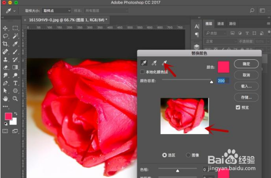Select the Move tool
271x178 pixels.
click(x=5, y=28)
